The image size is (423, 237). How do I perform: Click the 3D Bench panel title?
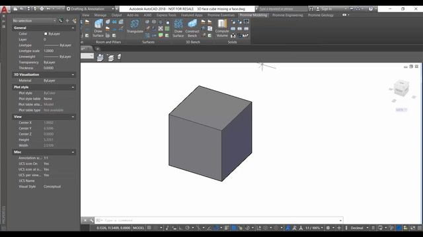click(x=192, y=42)
